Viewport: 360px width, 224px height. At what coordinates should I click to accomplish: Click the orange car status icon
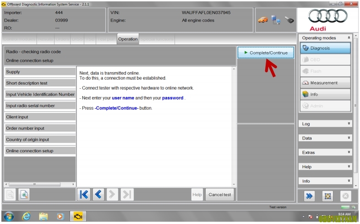[x=263, y=20]
